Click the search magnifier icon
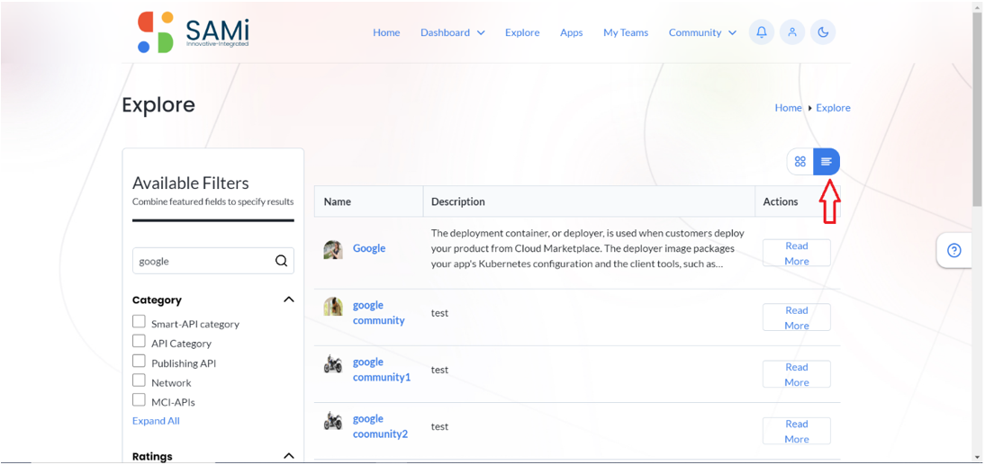 pos(281,261)
